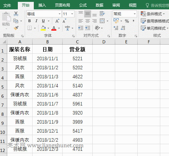169x156 pixels.
Task: Select cell containing 2018/11/3
Action: point(48,76)
